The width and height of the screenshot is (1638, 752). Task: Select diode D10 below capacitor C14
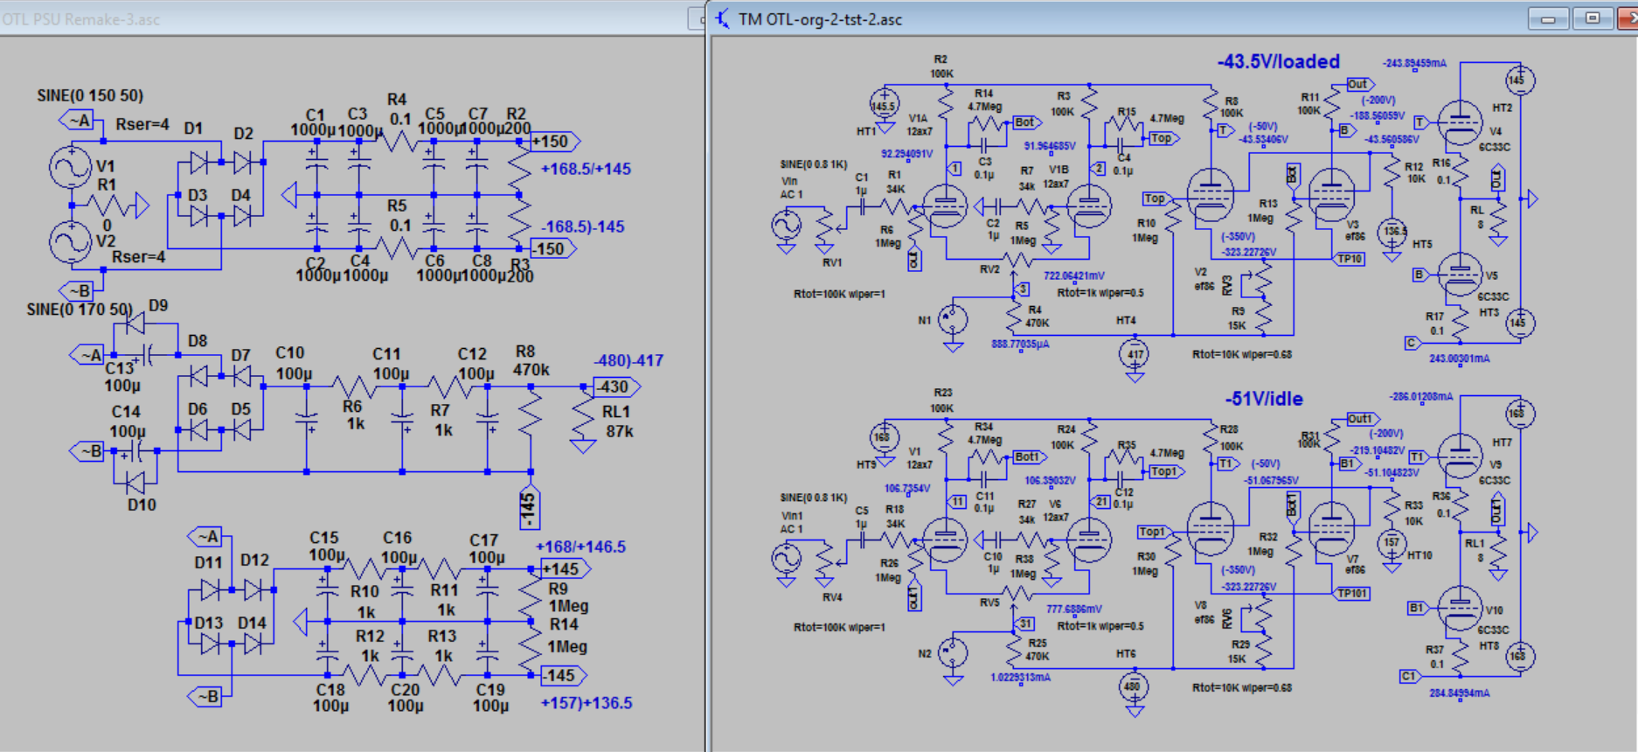point(135,483)
